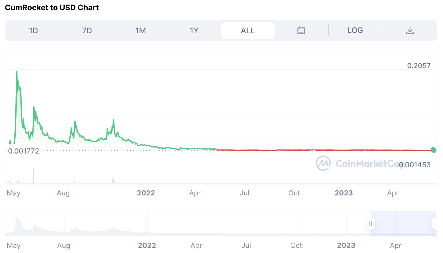This screenshot has height=253, width=443.
Task: Select the ALL time range tab
Action: (248, 30)
